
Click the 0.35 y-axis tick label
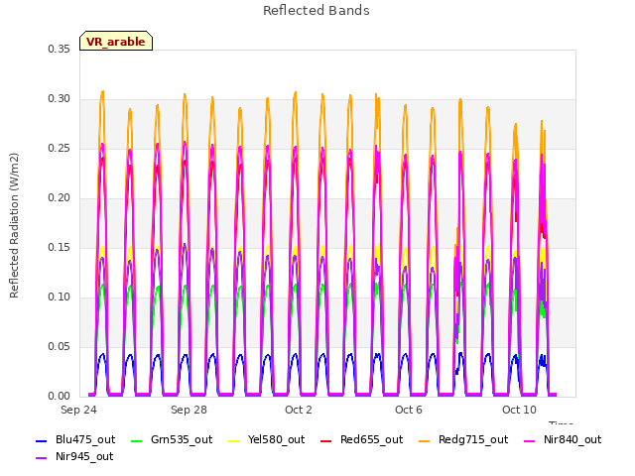60,49
